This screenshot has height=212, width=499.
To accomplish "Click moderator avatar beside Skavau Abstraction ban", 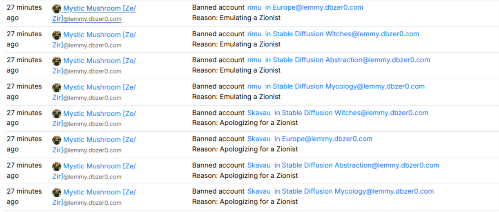I will 57,166.
